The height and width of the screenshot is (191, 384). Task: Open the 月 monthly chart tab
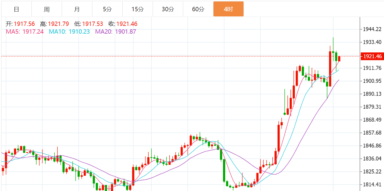(x=77, y=9)
